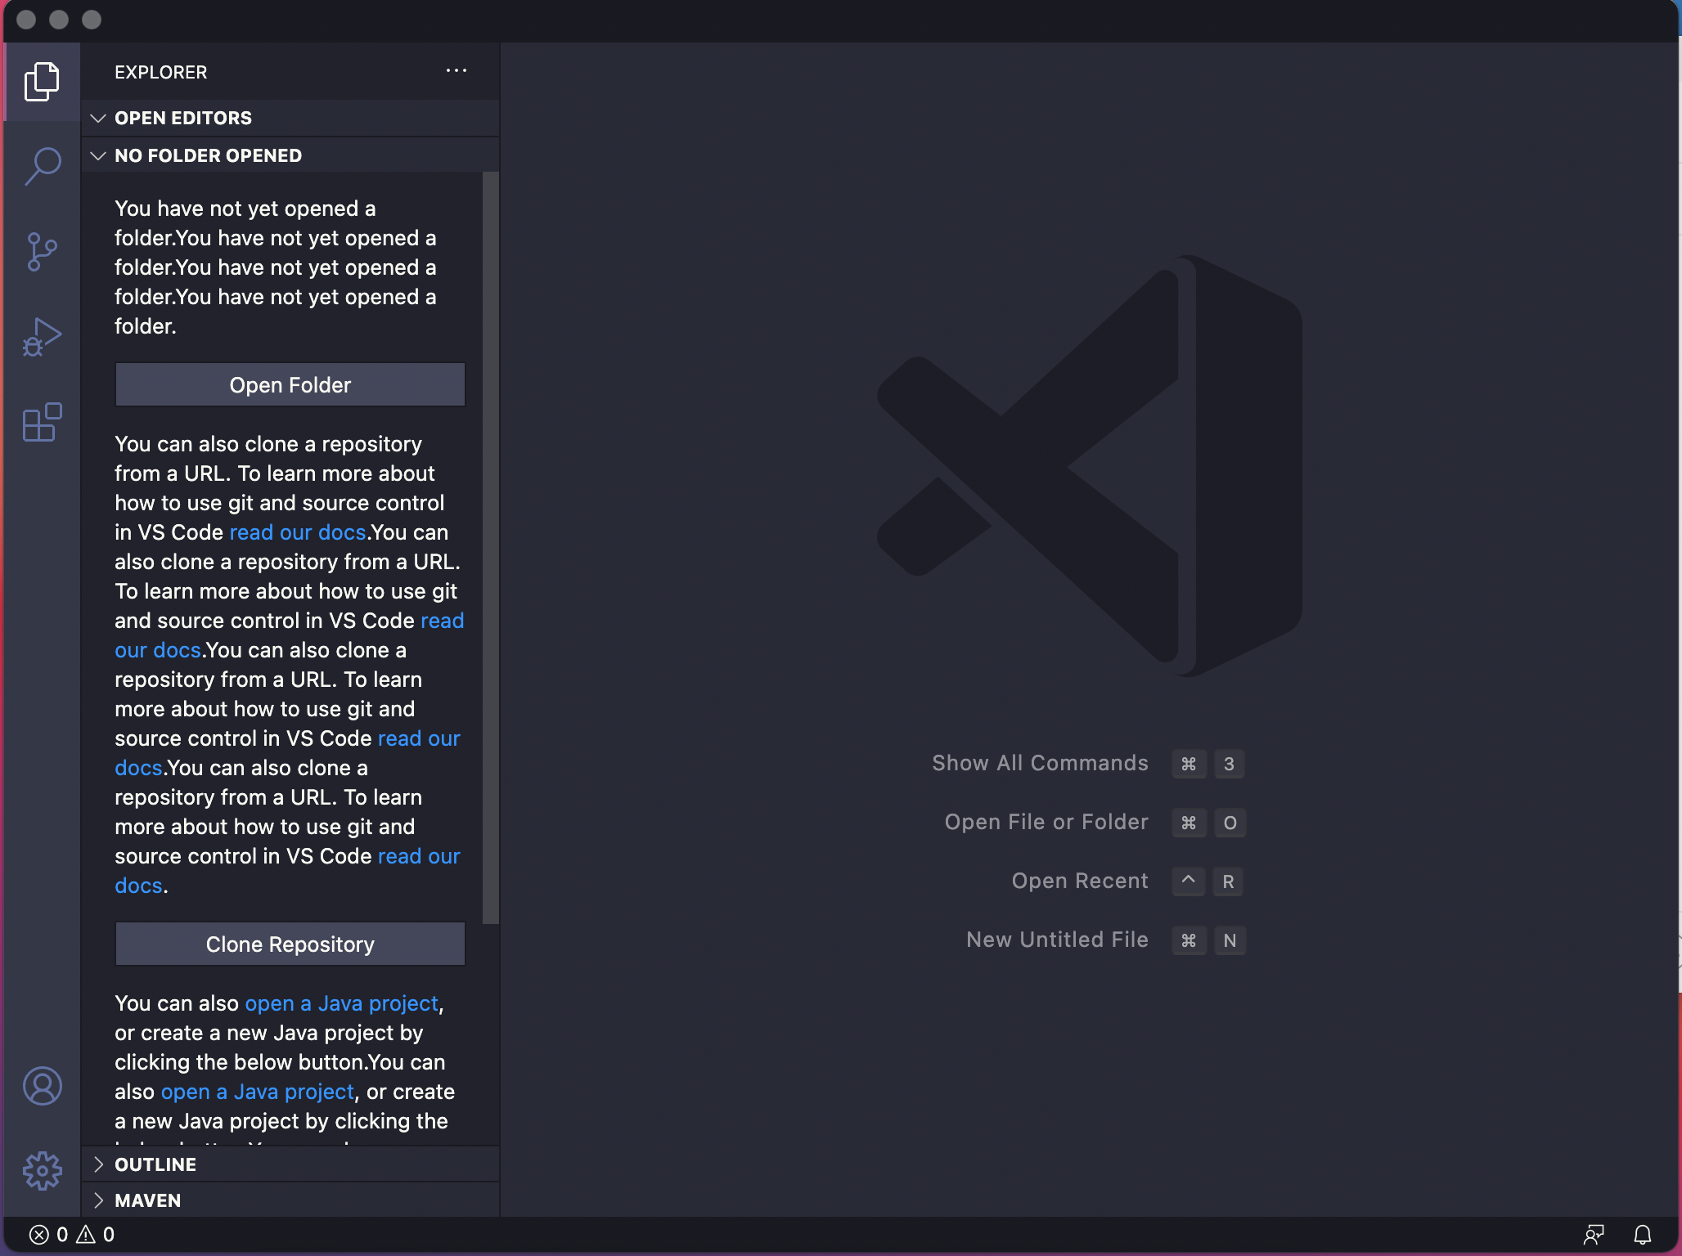Expand the Outline section

(x=99, y=1164)
